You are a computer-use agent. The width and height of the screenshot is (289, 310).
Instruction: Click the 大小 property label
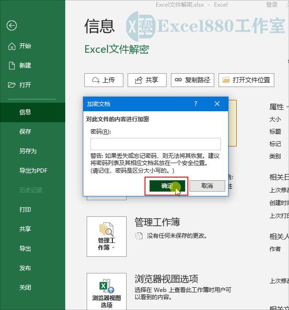pyautogui.click(x=275, y=119)
